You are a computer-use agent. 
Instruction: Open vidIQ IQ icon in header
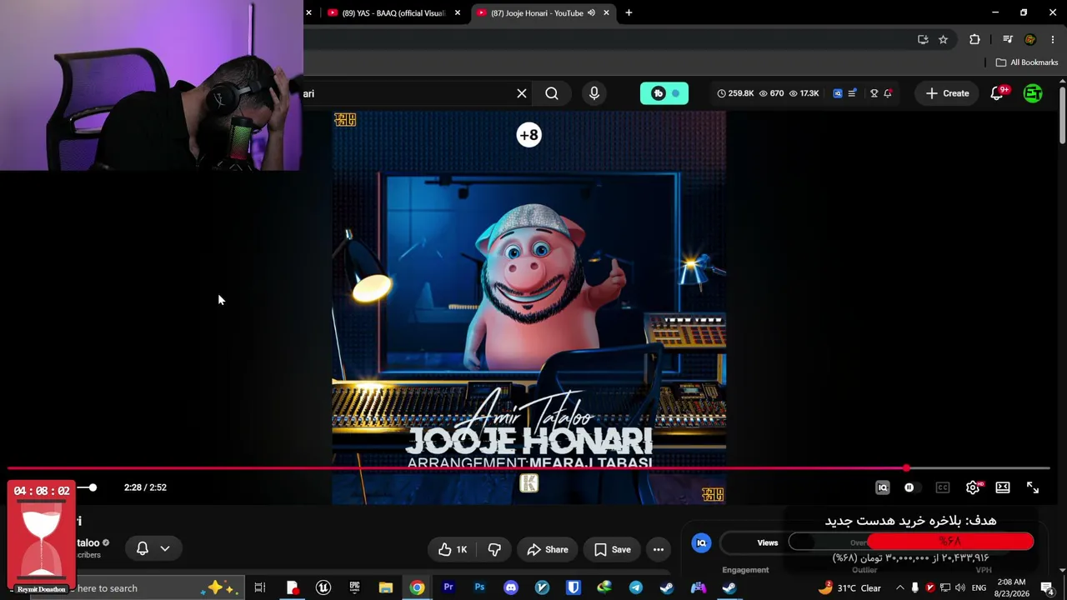(838, 93)
